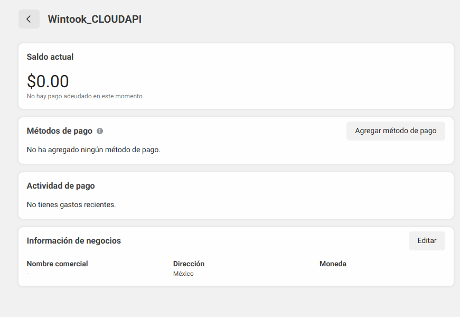This screenshot has width=460, height=317.
Task: Click the Información de negocios heading
Action: [x=74, y=241]
